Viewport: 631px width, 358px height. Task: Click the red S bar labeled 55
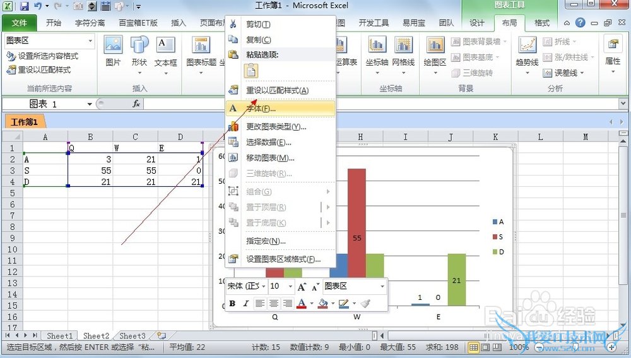357,224
